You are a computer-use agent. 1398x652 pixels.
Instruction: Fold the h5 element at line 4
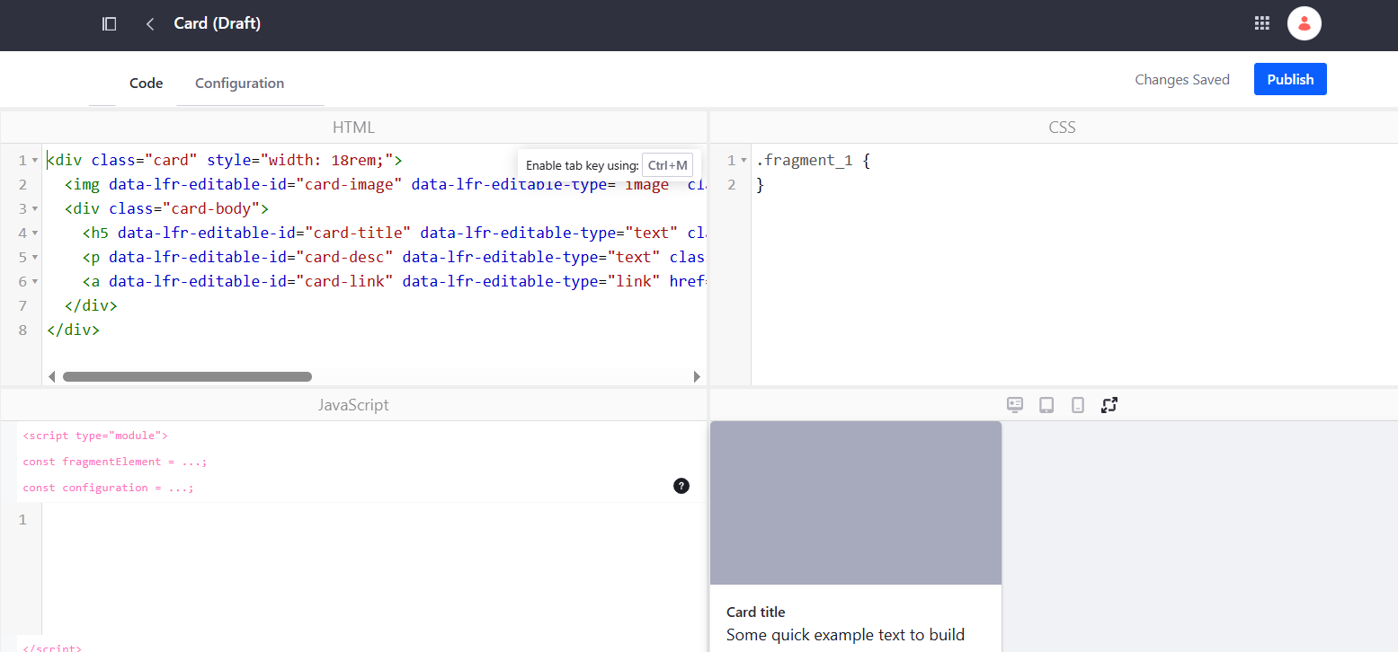34,233
